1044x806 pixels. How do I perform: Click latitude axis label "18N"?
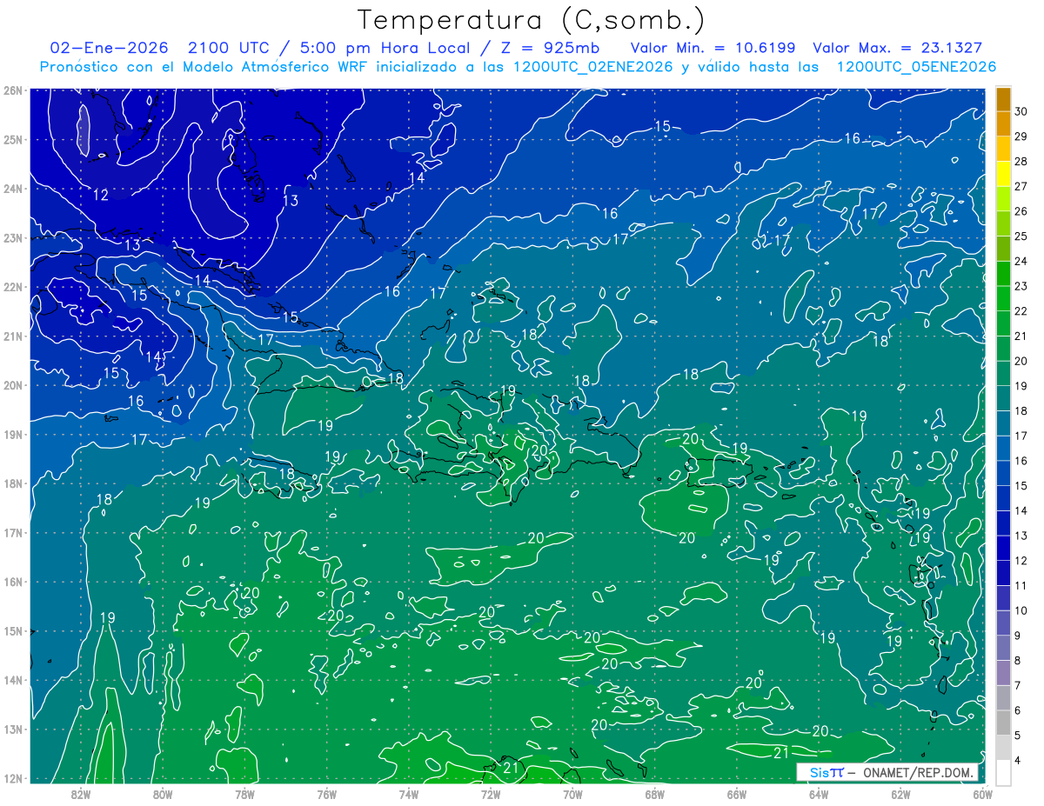(x=12, y=483)
